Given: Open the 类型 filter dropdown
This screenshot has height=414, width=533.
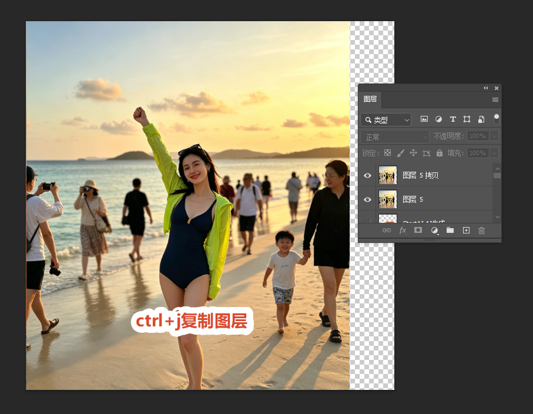Looking at the screenshot, I should click(386, 120).
